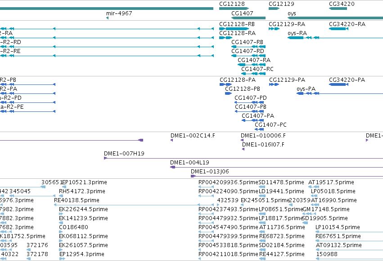Select protein CG1407-PB
This screenshot has height=261, width=383.
(x=249, y=111)
